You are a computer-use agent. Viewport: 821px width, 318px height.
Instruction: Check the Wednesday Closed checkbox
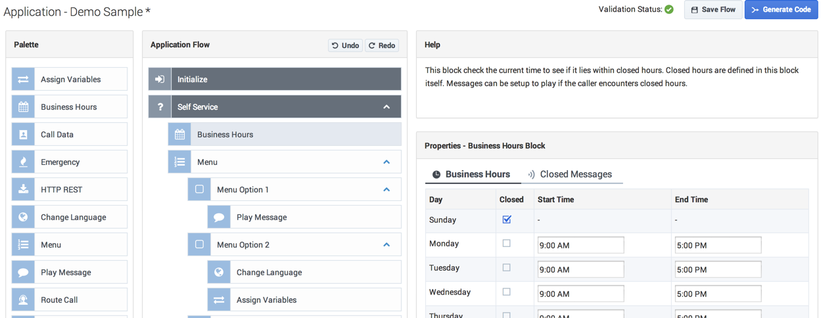click(506, 292)
